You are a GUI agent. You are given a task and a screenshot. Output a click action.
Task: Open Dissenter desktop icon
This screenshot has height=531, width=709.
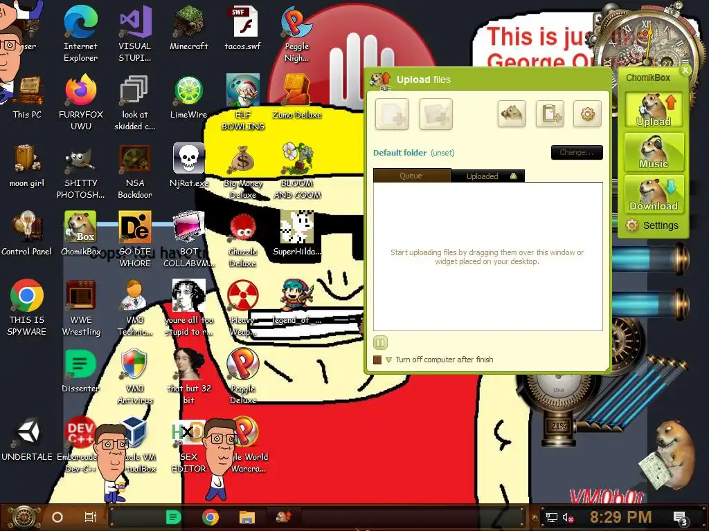pos(80,371)
